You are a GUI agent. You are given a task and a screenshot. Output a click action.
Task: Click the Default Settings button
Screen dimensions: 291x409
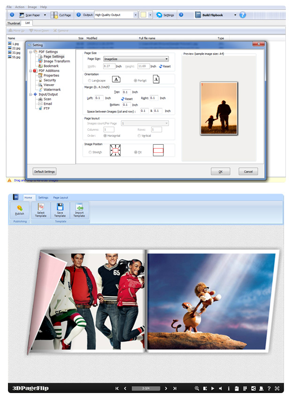tap(45, 172)
